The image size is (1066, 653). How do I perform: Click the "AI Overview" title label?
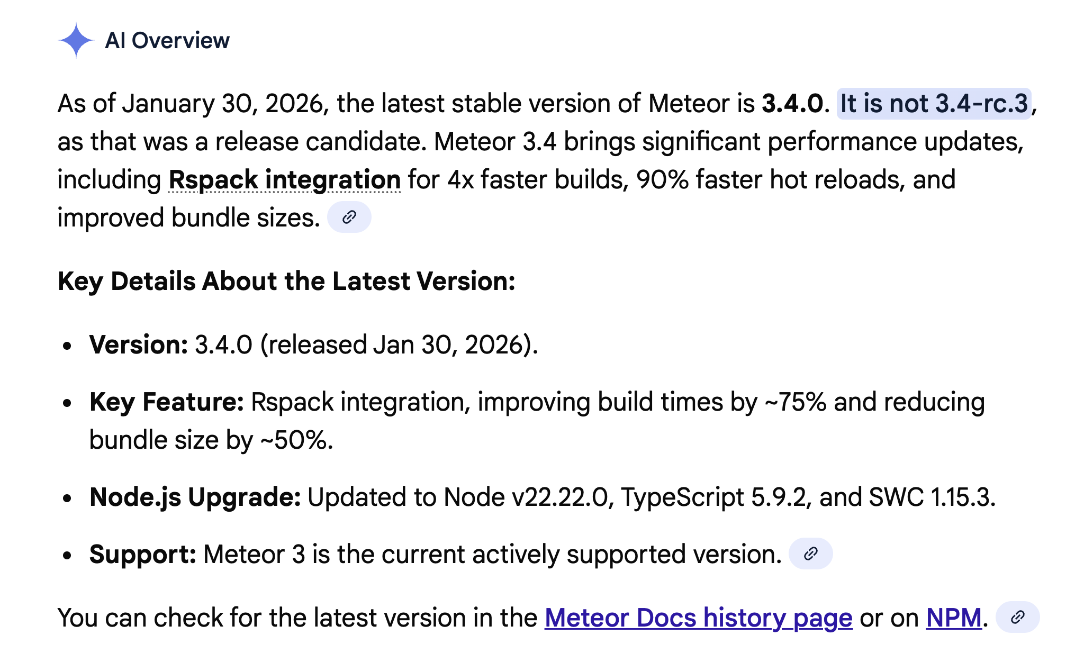click(167, 41)
